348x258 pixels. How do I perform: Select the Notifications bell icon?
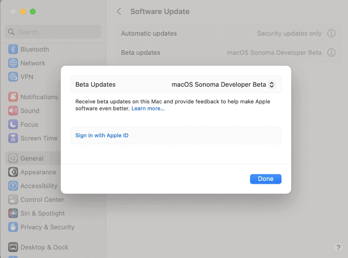coord(13,97)
